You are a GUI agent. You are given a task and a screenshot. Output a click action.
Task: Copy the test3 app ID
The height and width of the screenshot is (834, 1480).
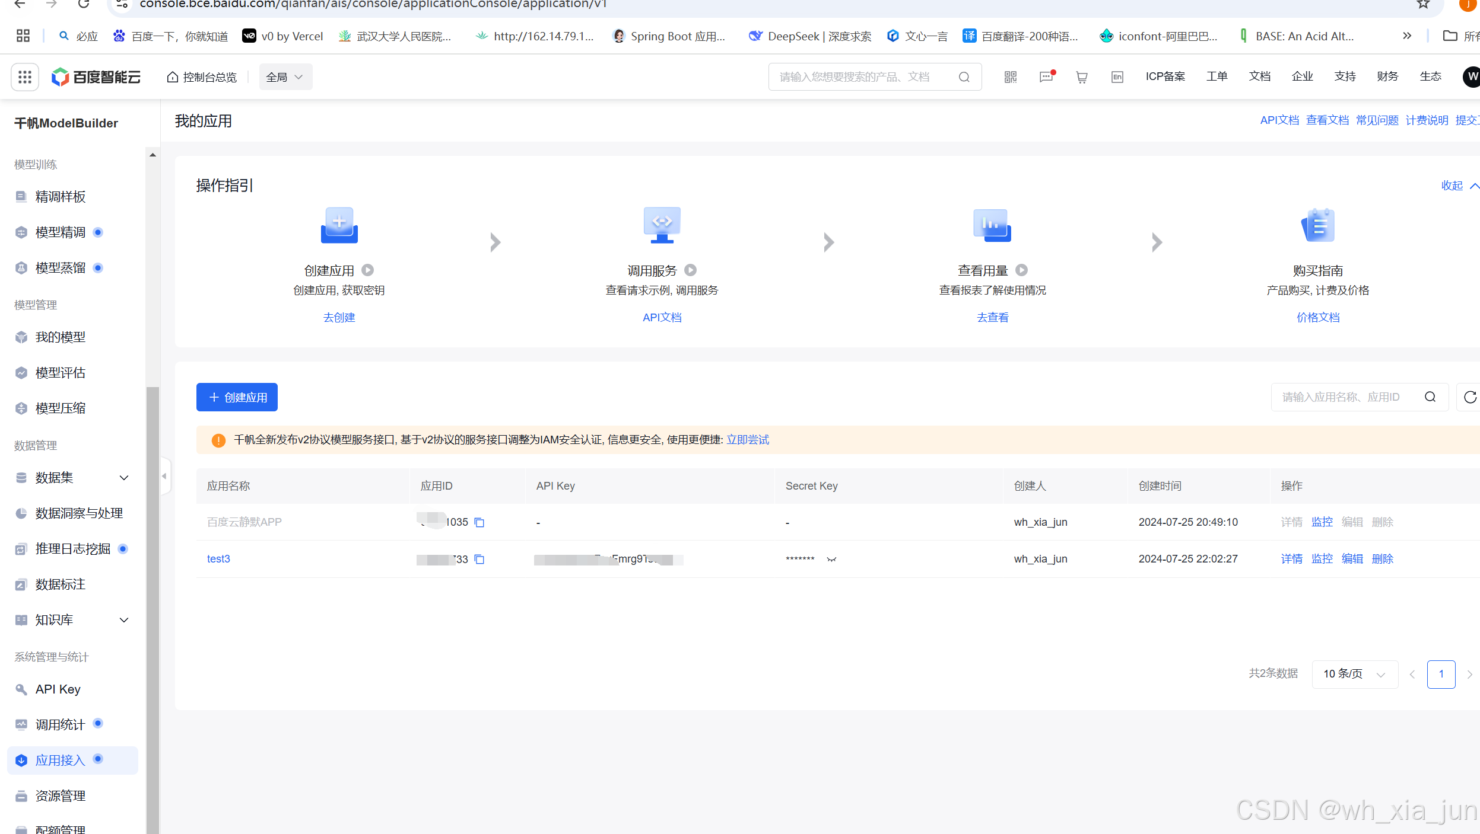point(479,559)
